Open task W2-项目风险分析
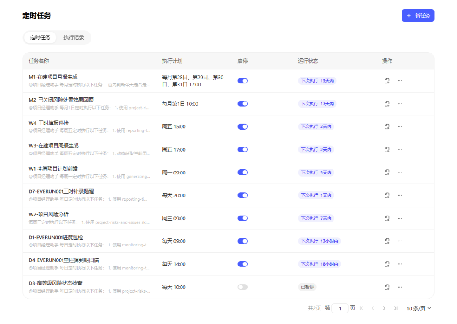 (48, 214)
